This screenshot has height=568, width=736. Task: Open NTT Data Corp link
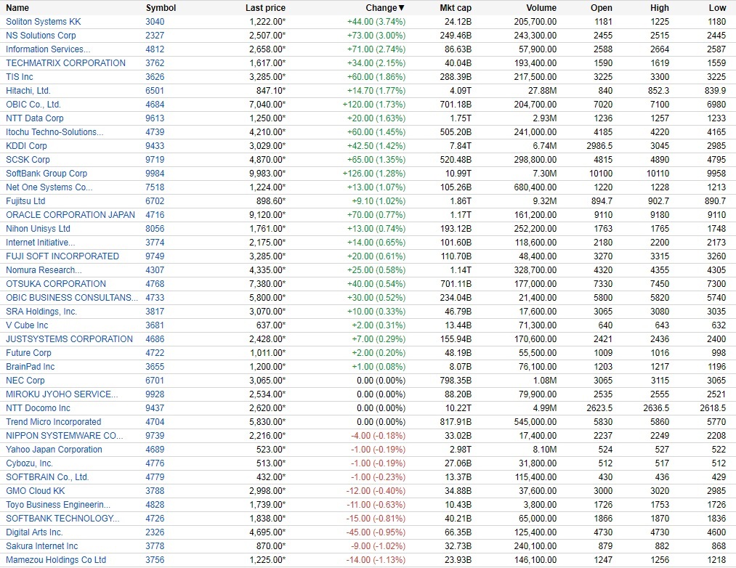pos(35,118)
